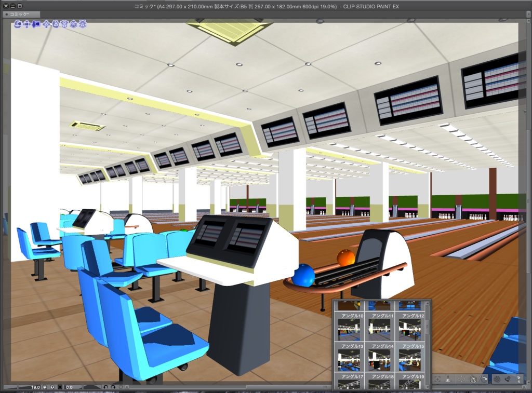Viewport: 532px width, 393px height.
Task: Select the free rotate 3D object icon
Action: click(55, 24)
